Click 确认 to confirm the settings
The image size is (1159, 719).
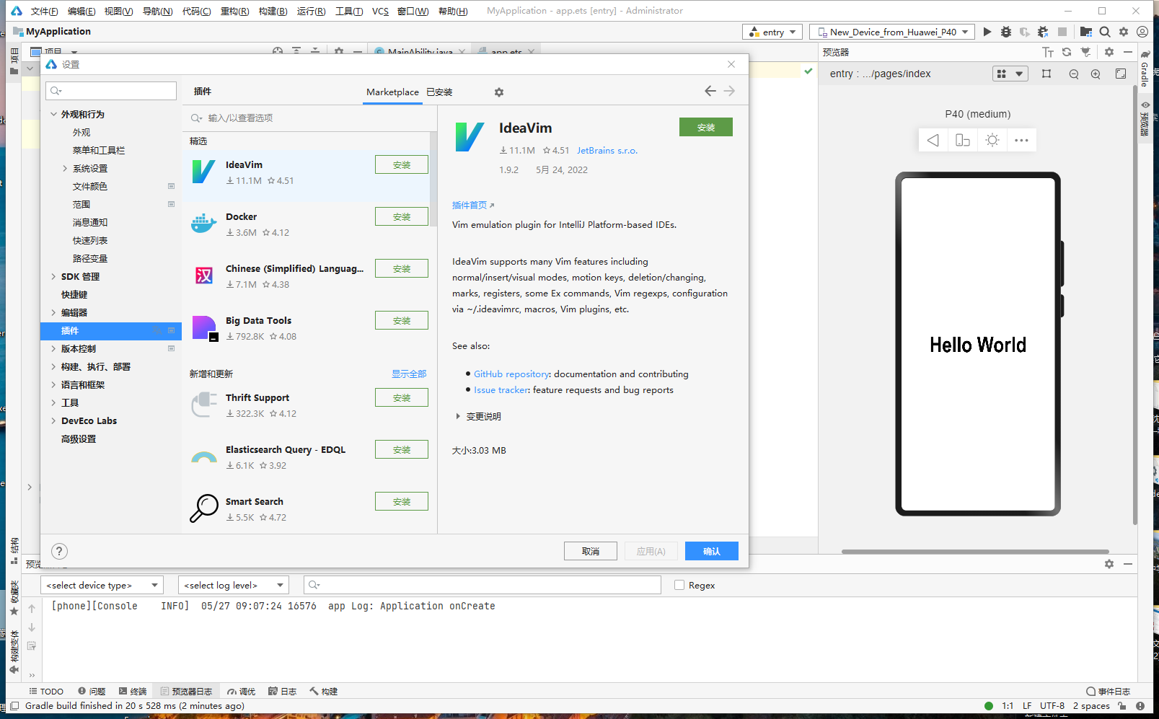(712, 551)
